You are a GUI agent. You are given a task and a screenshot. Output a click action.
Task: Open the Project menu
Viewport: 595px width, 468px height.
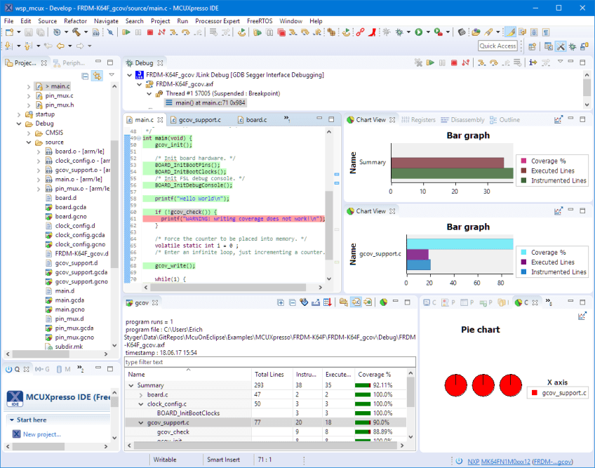pyautogui.click(x=160, y=21)
